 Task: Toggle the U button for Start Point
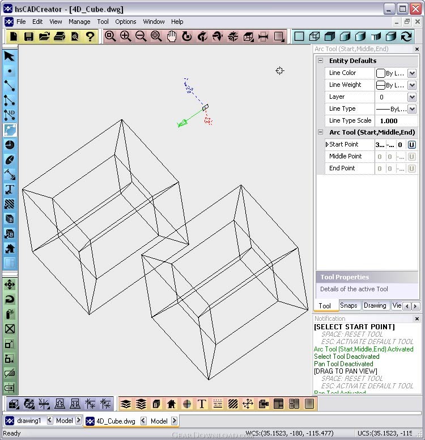click(412, 145)
